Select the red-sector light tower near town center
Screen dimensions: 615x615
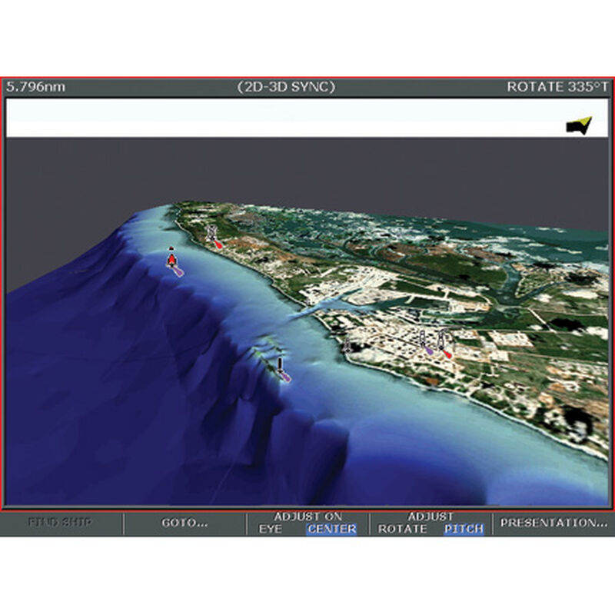pos(442,338)
